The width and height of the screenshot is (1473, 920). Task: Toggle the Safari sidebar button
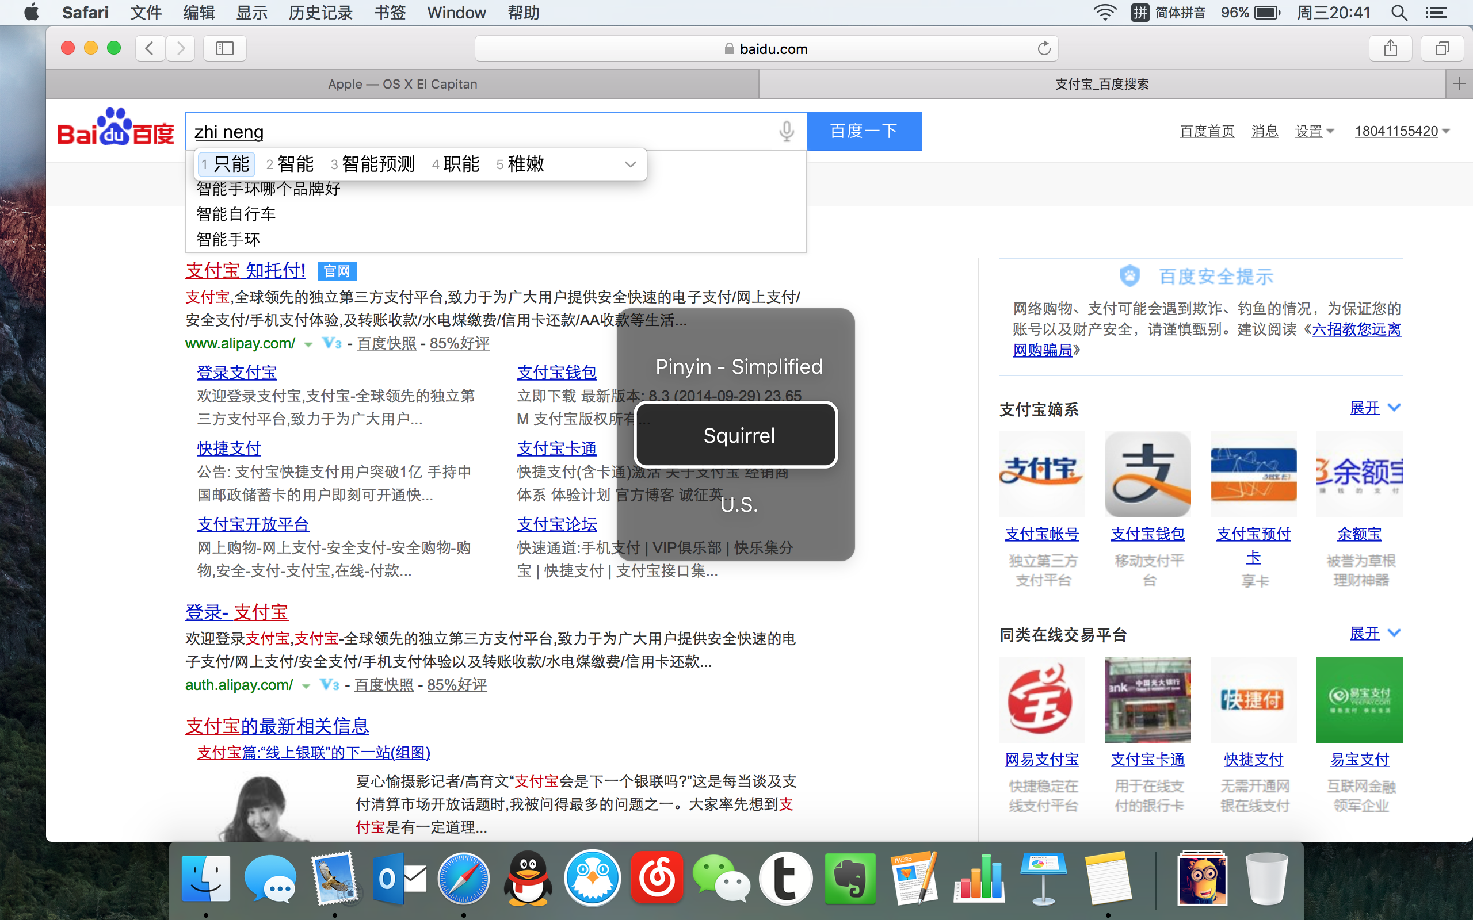pyautogui.click(x=224, y=48)
